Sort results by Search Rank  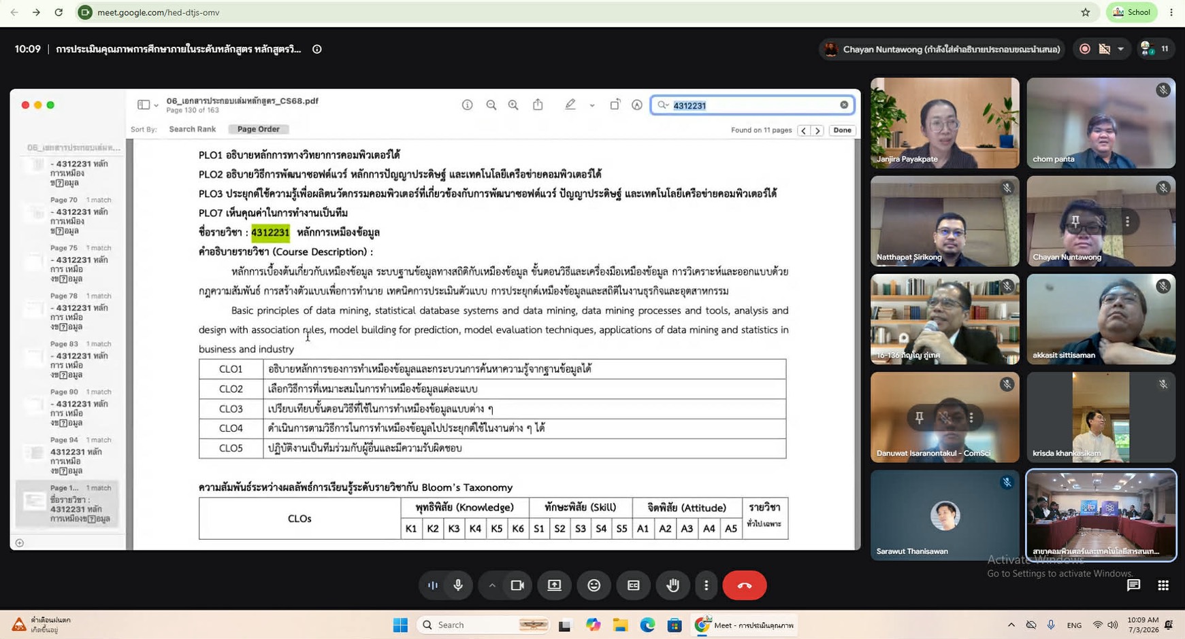192,129
